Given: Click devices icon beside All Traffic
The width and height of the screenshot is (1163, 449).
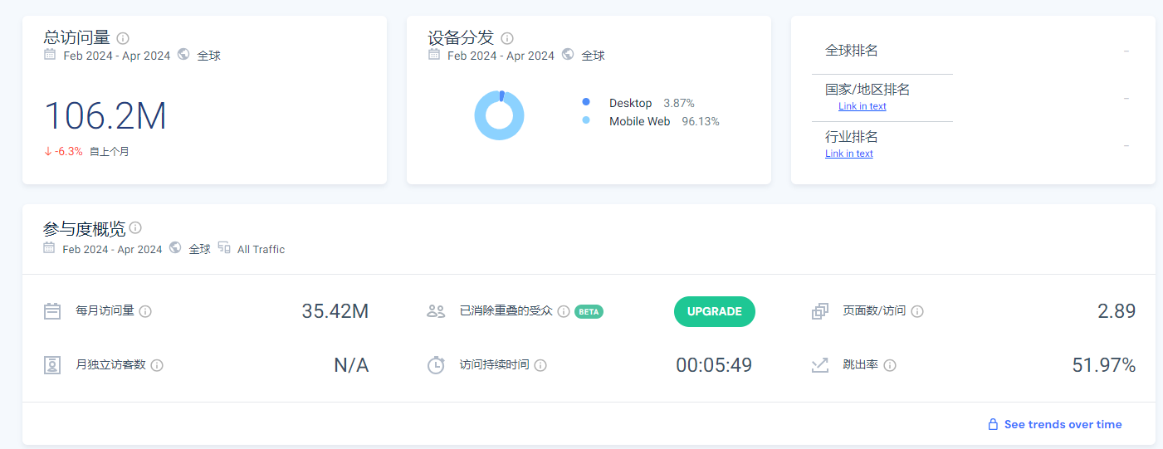Looking at the screenshot, I should 224,248.
